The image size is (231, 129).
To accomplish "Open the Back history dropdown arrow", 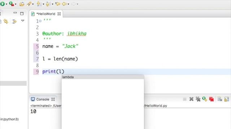I will [x=68, y=4].
